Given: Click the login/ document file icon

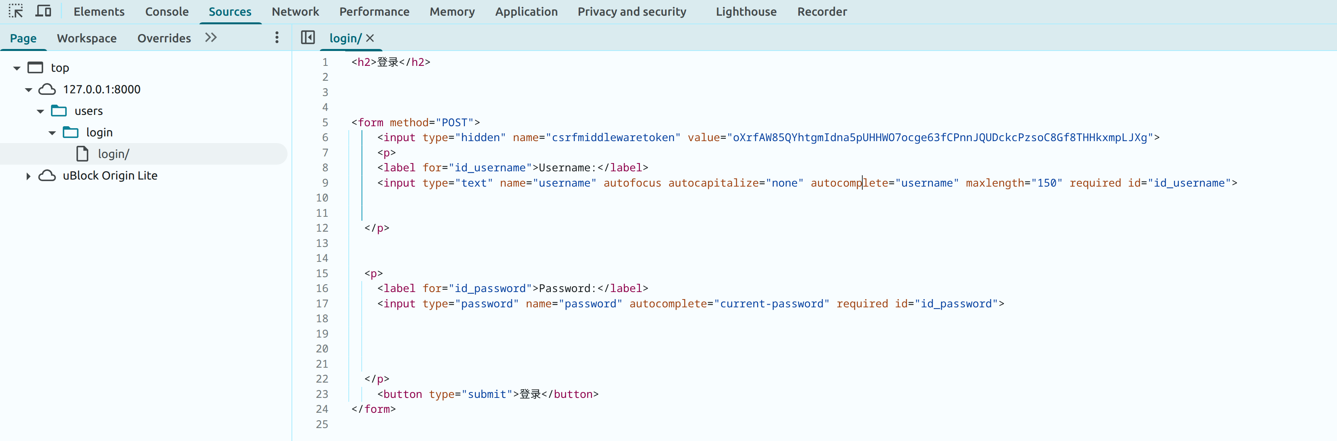Looking at the screenshot, I should pyautogui.click(x=82, y=154).
